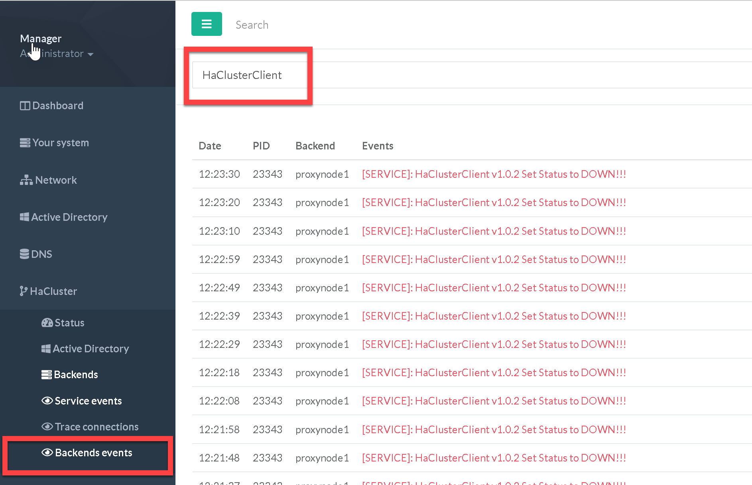Click the HaCluster branch icon
Image resolution: width=752 pixels, height=485 pixels.
pyautogui.click(x=24, y=291)
